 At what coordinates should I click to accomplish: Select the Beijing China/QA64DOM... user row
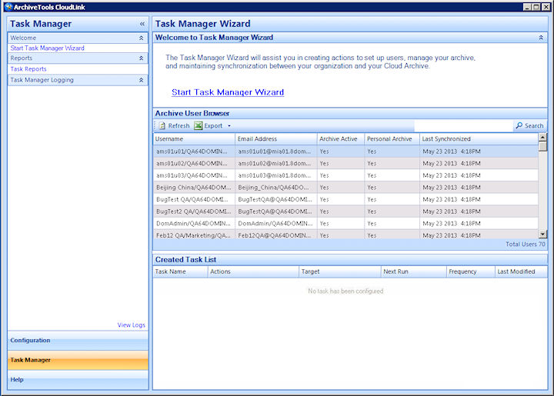click(x=345, y=188)
